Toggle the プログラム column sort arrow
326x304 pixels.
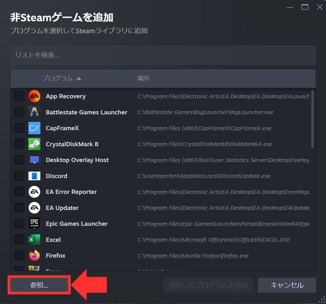tap(79, 79)
